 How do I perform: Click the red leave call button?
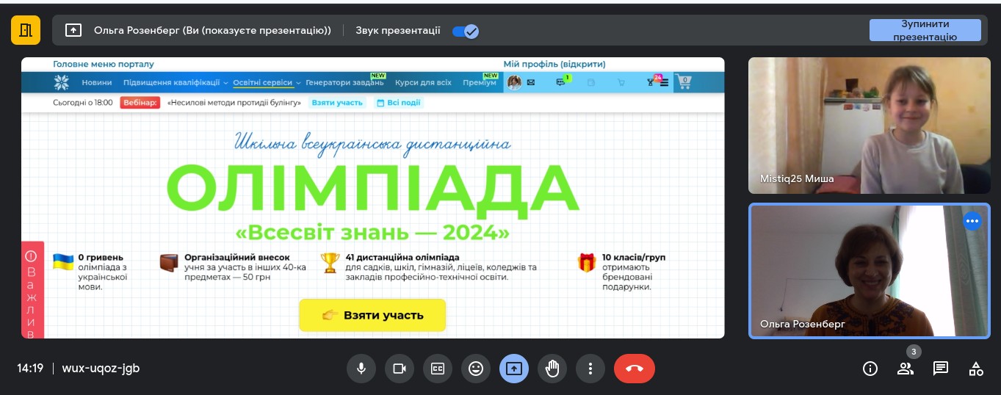pos(634,369)
